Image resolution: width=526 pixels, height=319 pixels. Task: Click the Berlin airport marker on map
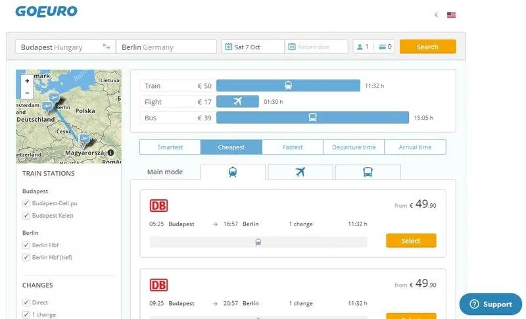pos(54,97)
